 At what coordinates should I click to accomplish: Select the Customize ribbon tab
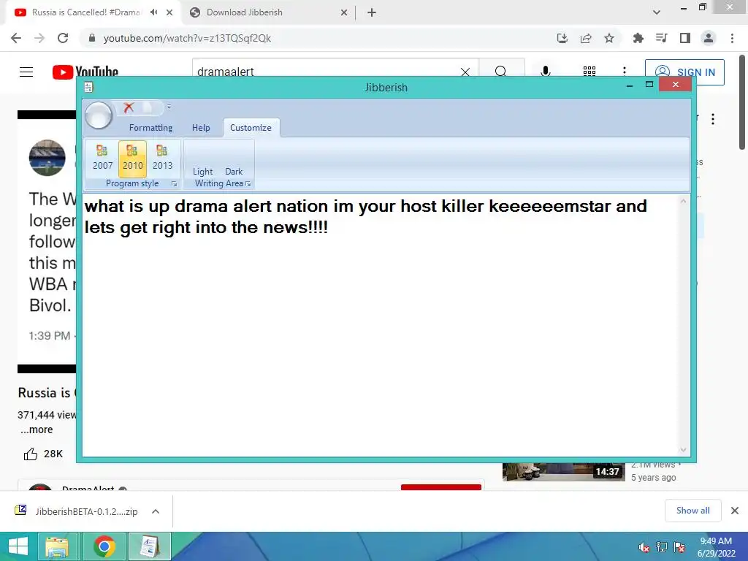[251, 128]
